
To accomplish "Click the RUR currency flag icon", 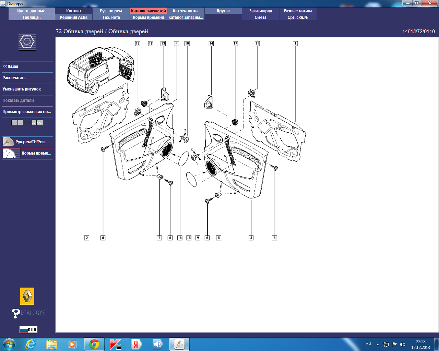I will coord(28,330).
